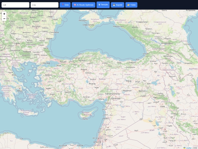Click Kahramanmaraş label on the map
This screenshot has height=149, width=198.
coord(113,94)
